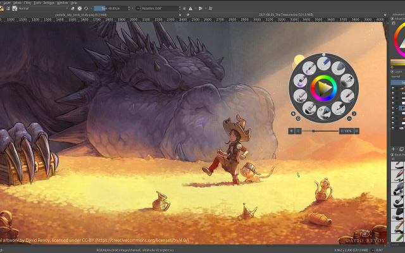Switch to yoshida_seiji_brick_study.png document tab
The image size is (405, 253).
click(x=80, y=15)
